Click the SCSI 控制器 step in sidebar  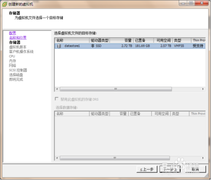(x=18, y=70)
